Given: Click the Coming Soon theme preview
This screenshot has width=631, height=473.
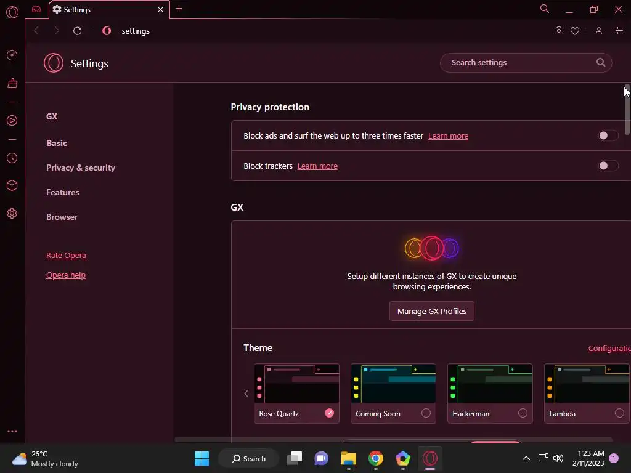Looking at the screenshot, I should tap(393, 384).
